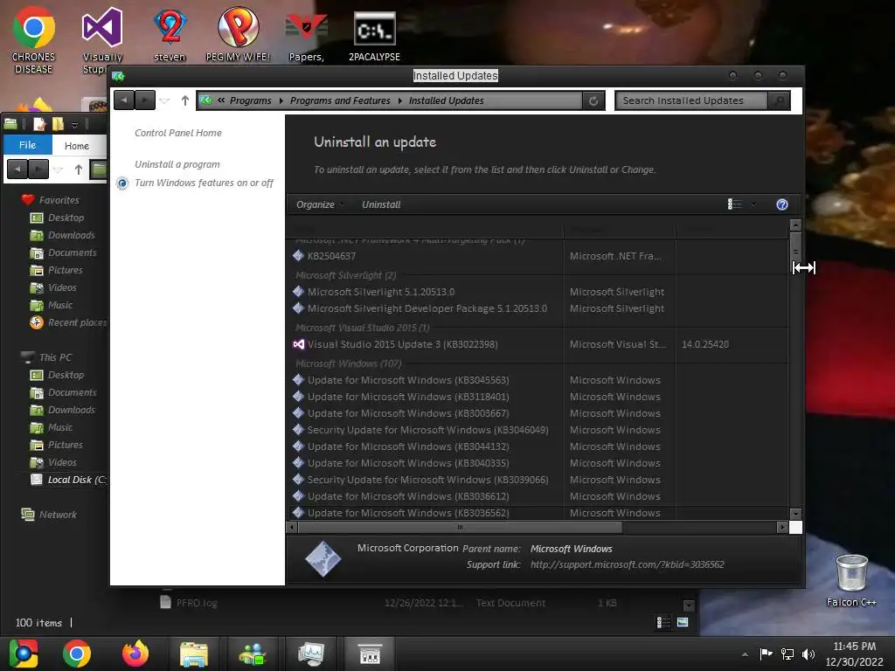The height and width of the screenshot is (671, 895).
Task: Click the vertical scrollbar up arrow
Action: pos(795,225)
